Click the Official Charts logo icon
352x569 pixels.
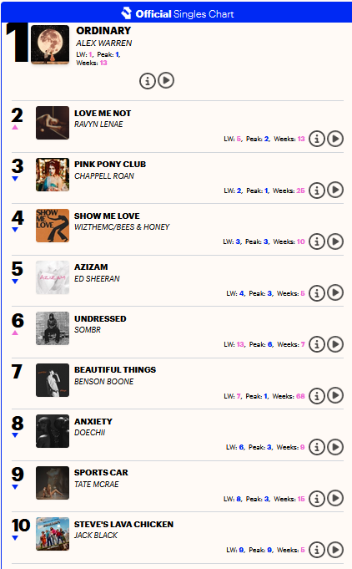click(127, 13)
